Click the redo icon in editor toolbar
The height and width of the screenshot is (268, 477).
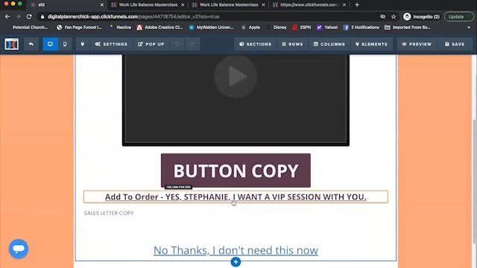[192, 44]
